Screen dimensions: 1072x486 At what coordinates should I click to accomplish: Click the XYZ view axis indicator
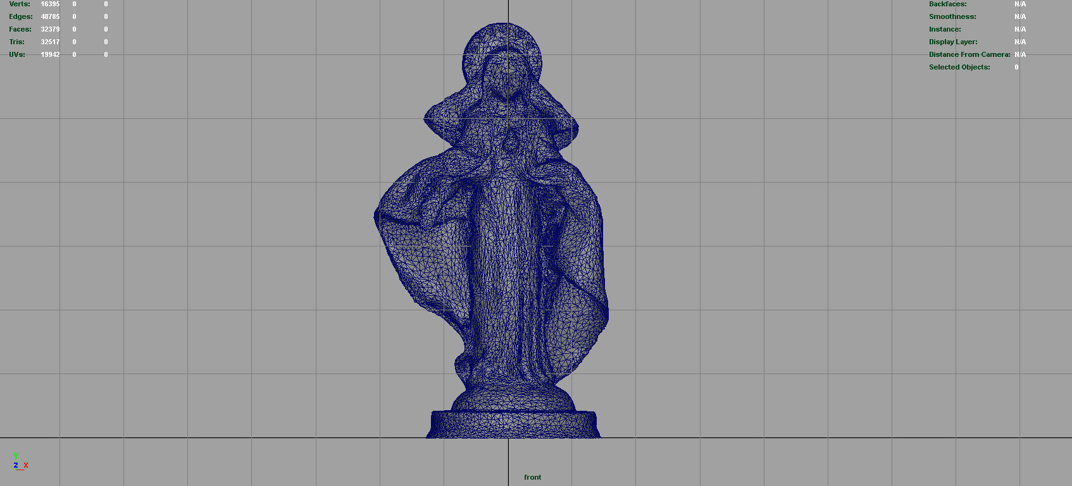[x=20, y=461]
